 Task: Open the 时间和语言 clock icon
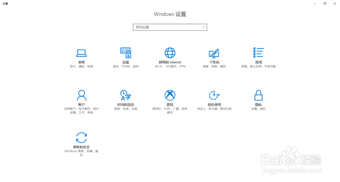(126, 95)
